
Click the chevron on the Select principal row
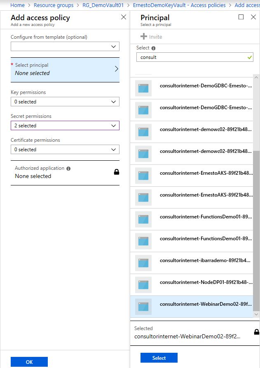pyautogui.click(x=116, y=69)
